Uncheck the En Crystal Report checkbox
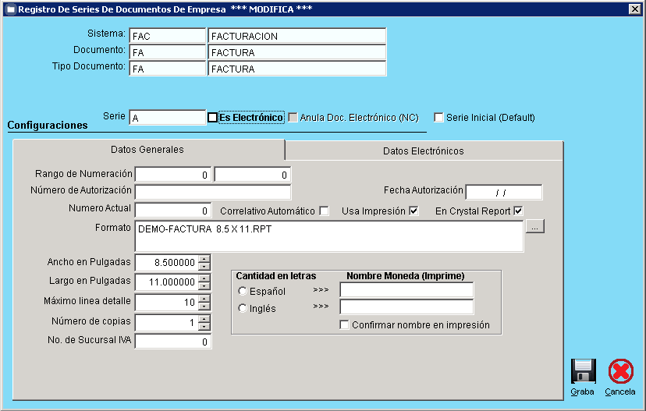This screenshot has width=646, height=411. coord(517,211)
